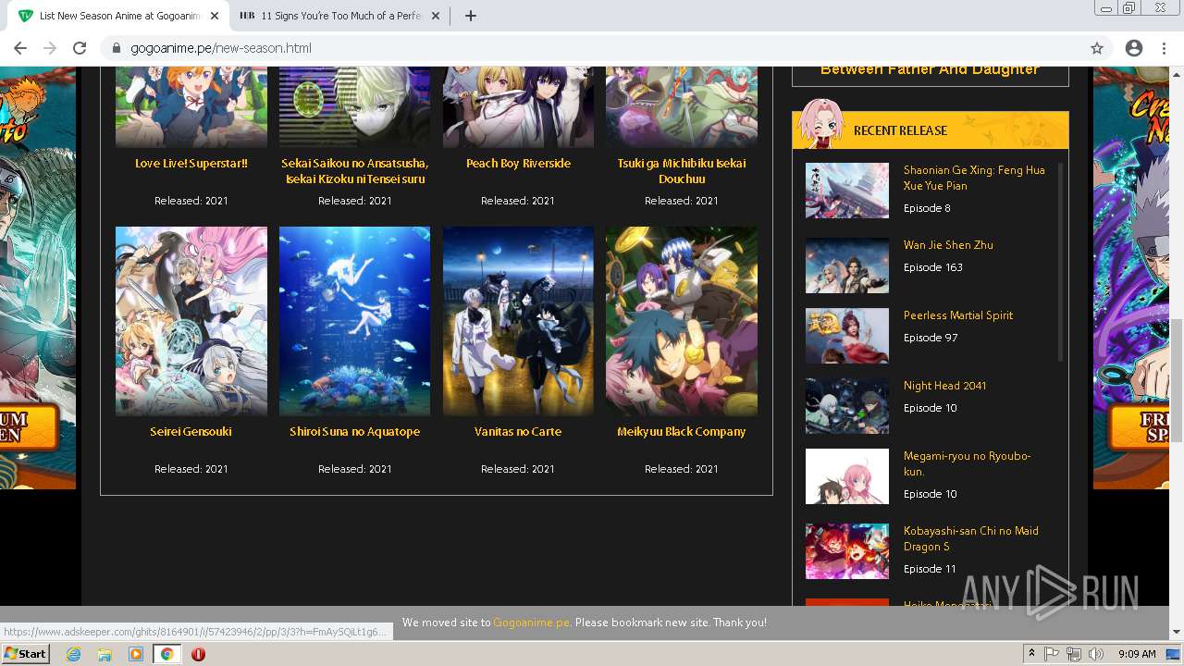This screenshot has height=666, width=1184.
Task: Click Kobayashi-san Maid Dragon thumbnail
Action: (847, 551)
